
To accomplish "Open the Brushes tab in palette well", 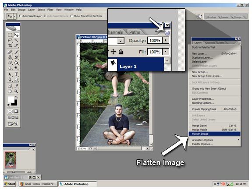I will pos(211,17).
